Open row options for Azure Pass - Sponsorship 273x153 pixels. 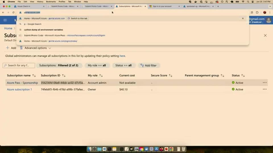click(265, 82)
